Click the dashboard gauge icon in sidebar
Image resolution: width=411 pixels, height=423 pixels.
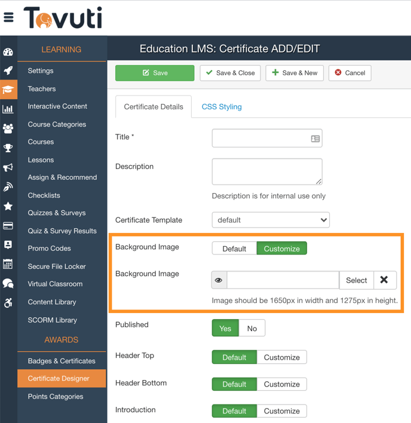pos(8,52)
